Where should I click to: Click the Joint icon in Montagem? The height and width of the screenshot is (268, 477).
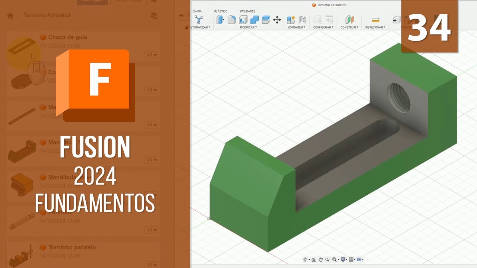(302, 20)
